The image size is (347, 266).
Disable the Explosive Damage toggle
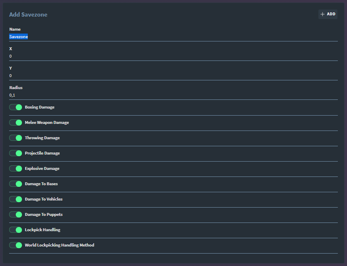click(16, 169)
